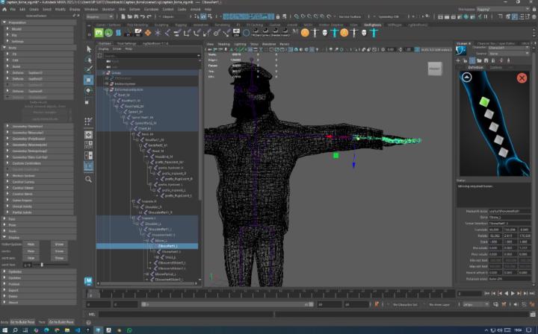The height and width of the screenshot is (334, 538).
Task: Open the menu set dropdown
Action: tap(99, 16)
